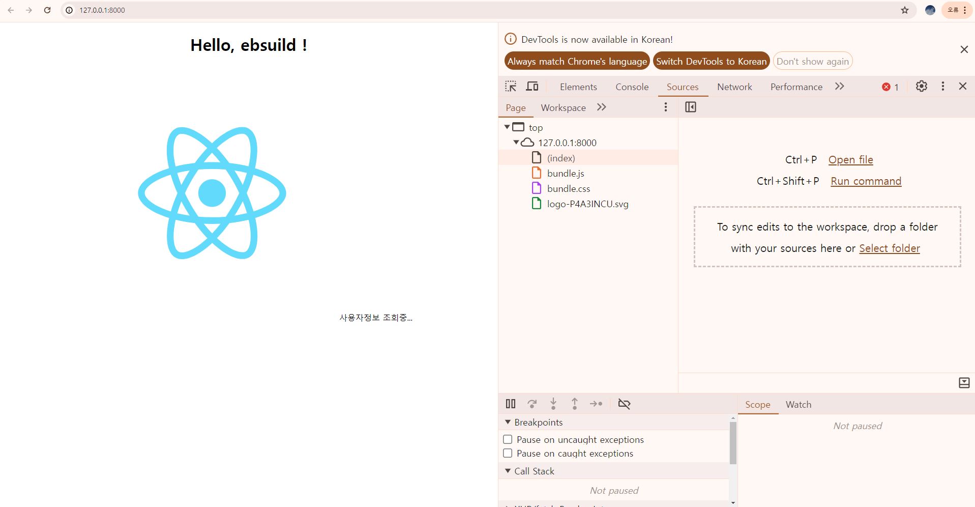Open the (index) file row
The height and width of the screenshot is (507, 975).
tap(588, 158)
